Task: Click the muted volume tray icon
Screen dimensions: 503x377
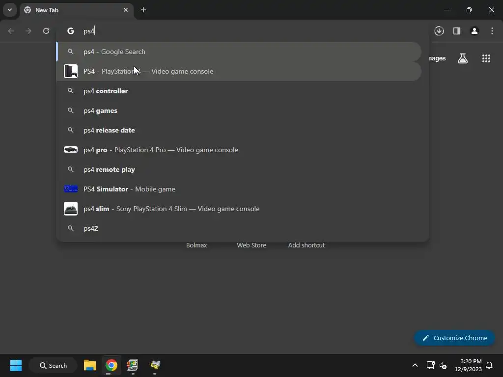Action: [x=443, y=365]
